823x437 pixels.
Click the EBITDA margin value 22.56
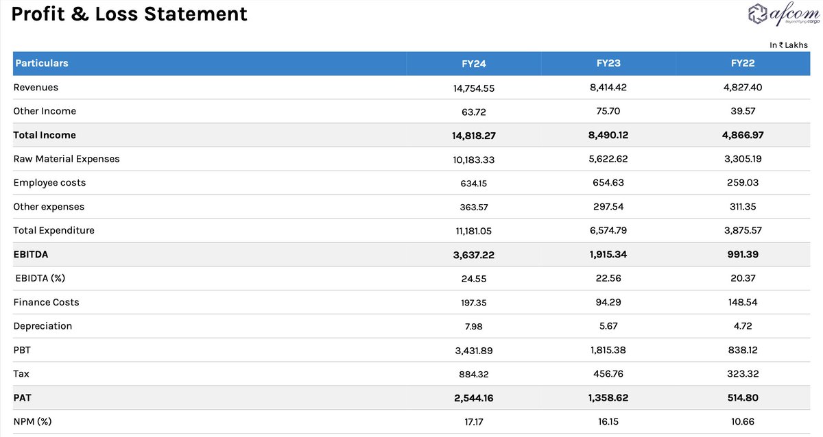pyautogui.click(x=608, y=278)
